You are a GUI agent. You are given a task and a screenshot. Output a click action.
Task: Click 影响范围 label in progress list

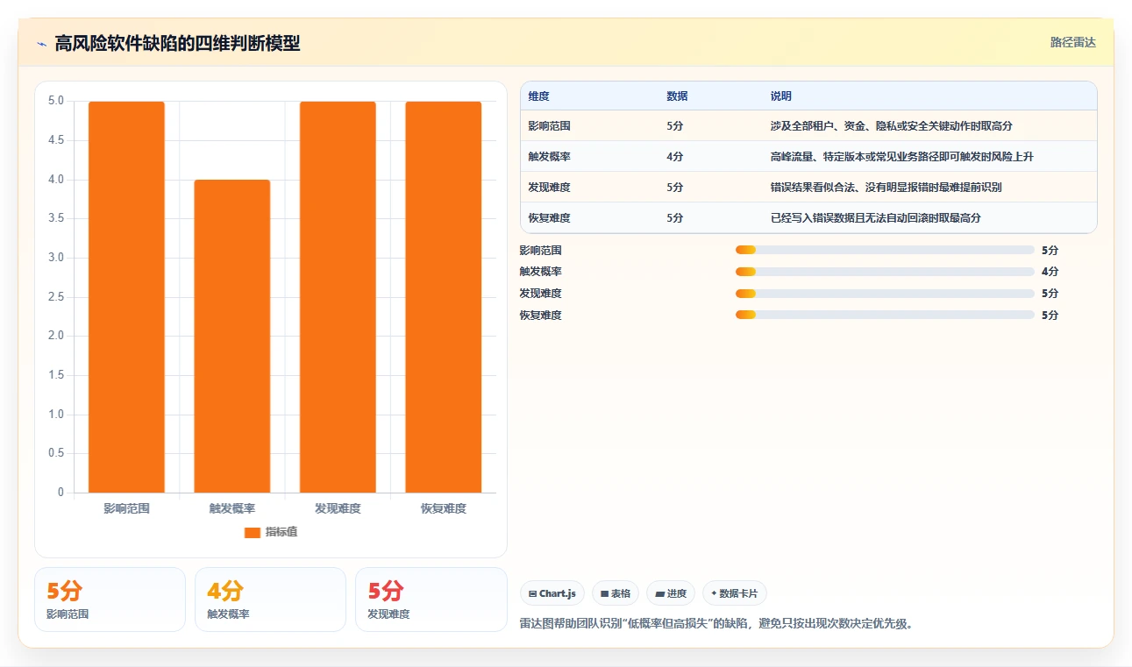540,251
